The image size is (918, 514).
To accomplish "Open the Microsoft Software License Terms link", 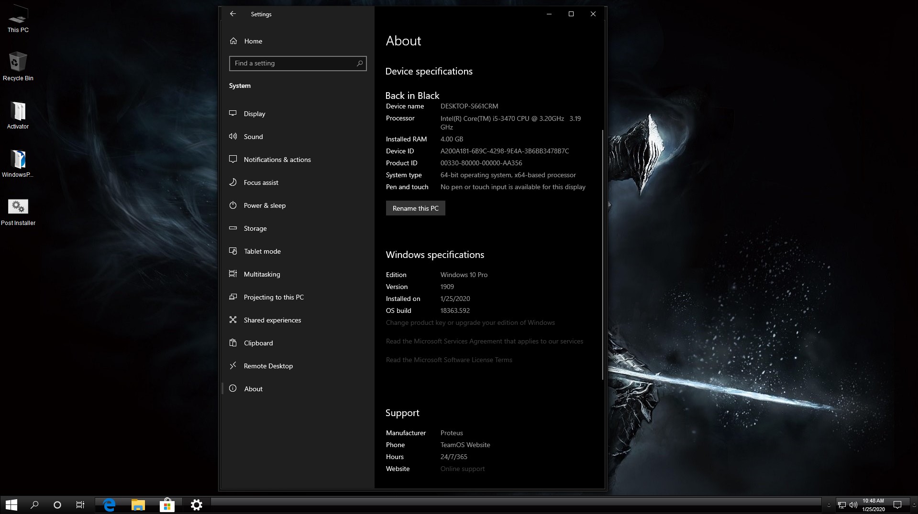I will click(x=449, y=360).
